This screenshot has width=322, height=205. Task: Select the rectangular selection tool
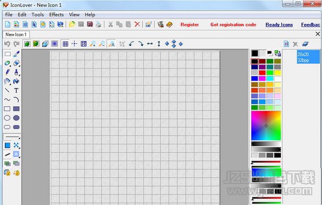tap(8, 54)
